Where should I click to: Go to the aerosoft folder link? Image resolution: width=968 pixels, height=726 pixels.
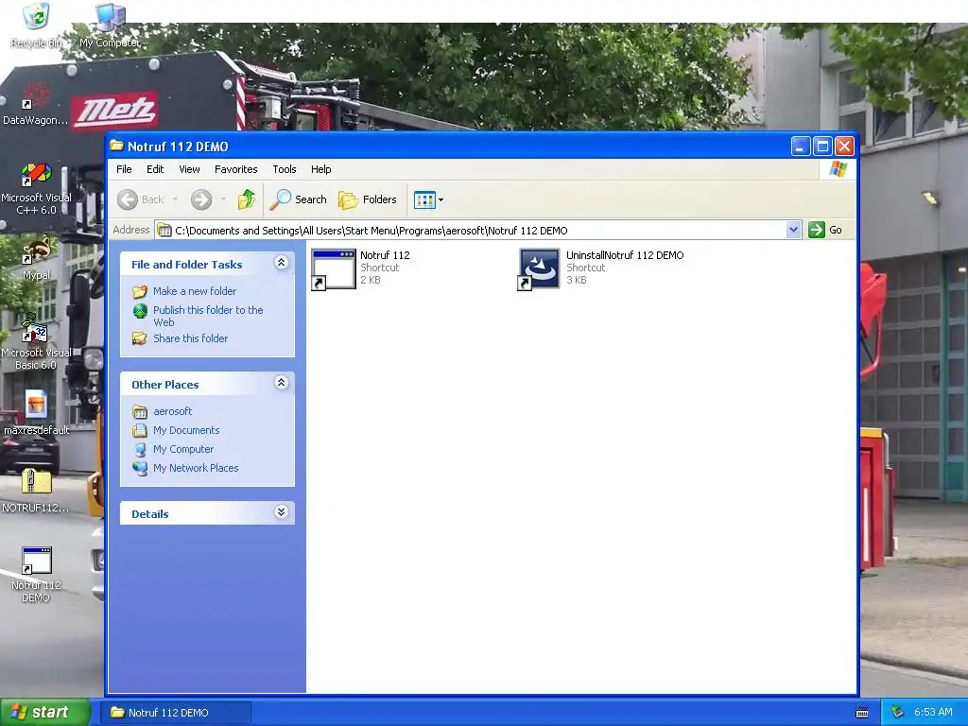172,411
